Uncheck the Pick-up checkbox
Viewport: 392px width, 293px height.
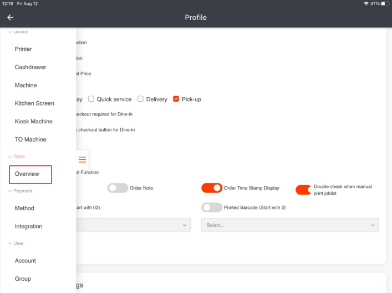tap(176, 100)
